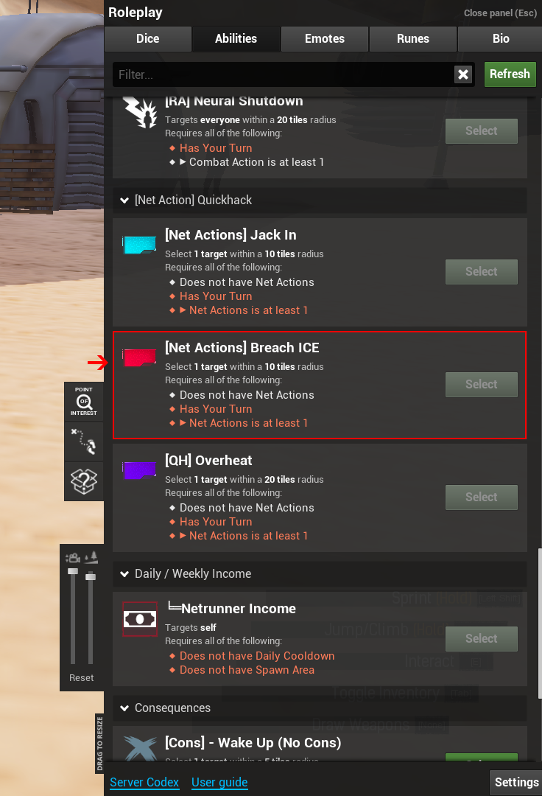Open the Runes tab

click(x=412, y=38)
